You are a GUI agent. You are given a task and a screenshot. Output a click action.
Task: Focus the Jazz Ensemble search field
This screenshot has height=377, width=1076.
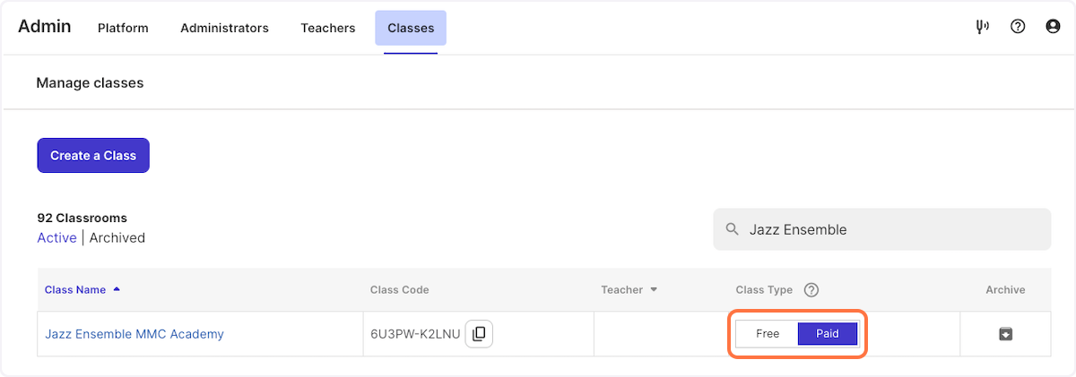[x=881, y=230]
